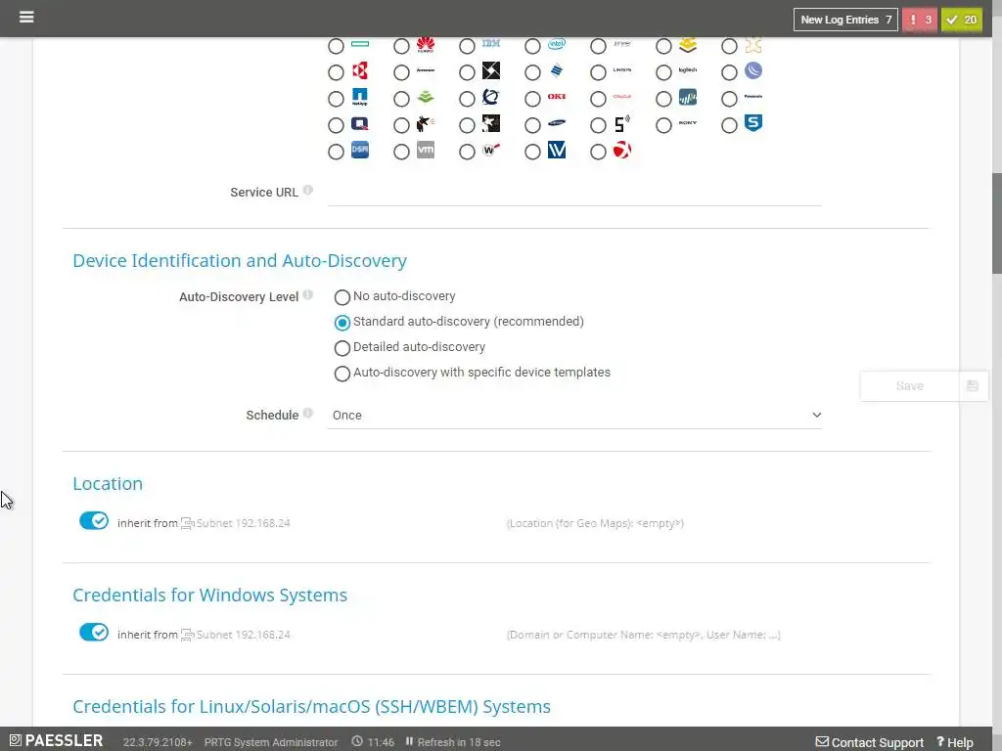
Task: Show info tooltip for Schedule
Action: pyautogui.click(x=308, y=414)
